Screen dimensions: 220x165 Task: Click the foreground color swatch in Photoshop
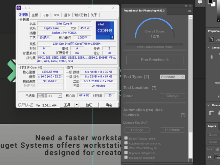(x=210, y=2)
